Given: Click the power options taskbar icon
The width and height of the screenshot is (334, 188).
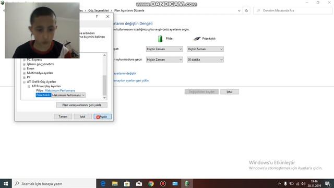Looking at the screenshot, I should (187, 183).
